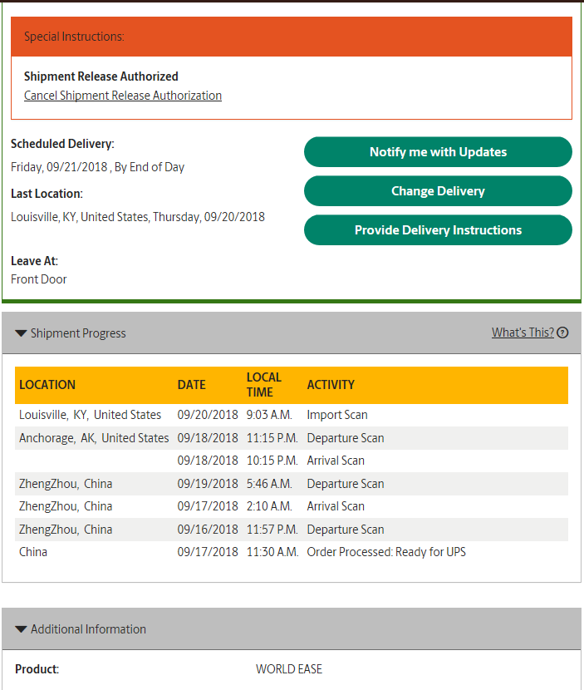This screenshot has height=690, width=584.
Task: Click the LOCAL TIME column header
Action: click(x=264, y=385)
